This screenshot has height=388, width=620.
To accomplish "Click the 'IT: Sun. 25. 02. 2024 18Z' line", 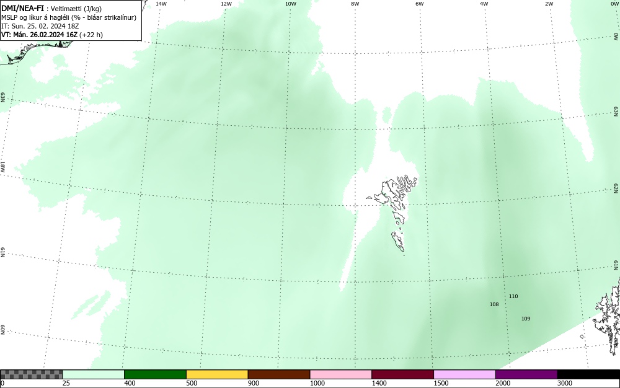I will 40,26.
